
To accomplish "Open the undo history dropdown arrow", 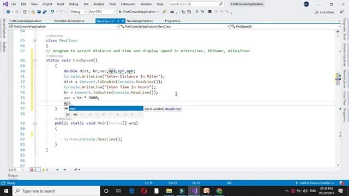I will tap(57, 12).
